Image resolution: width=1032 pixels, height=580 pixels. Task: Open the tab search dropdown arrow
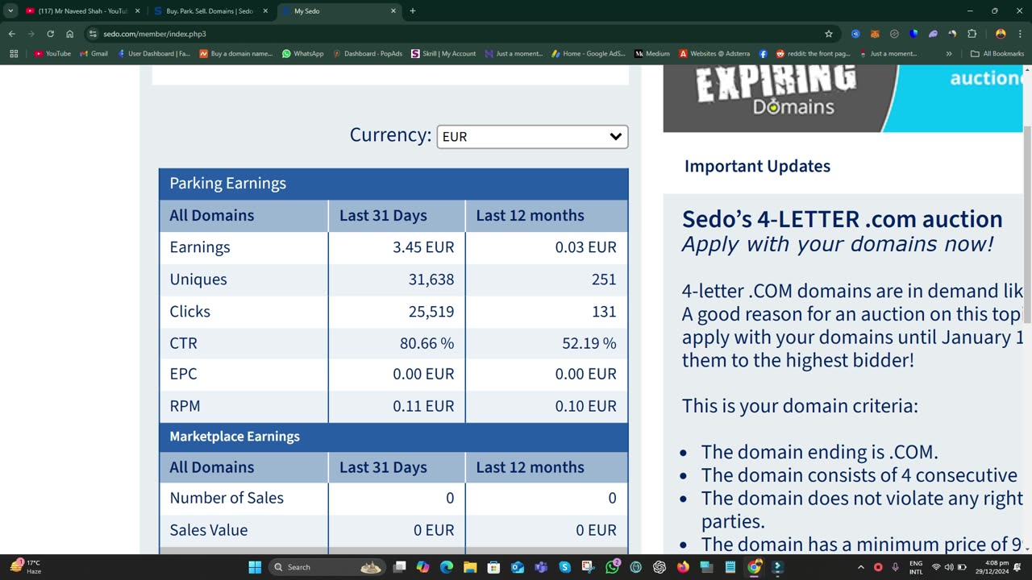(10, 10)
